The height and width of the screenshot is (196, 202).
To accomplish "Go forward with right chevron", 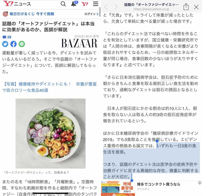I will coord(116,7).
